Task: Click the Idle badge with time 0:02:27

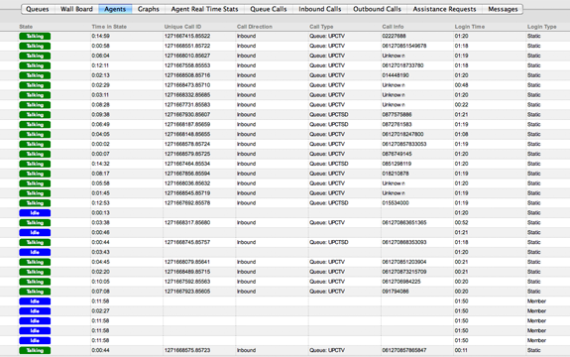Action: [x=35, y=310]
